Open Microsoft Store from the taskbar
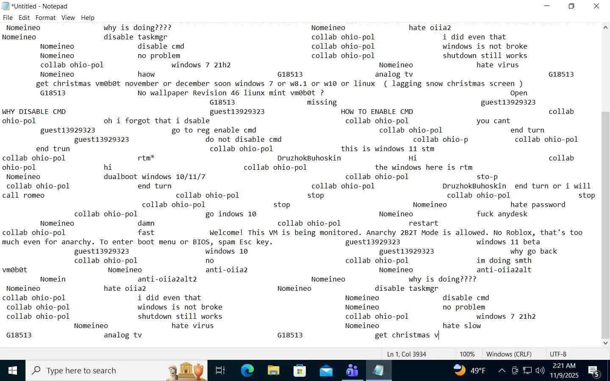This screenshot has width=610, height=381. click(x=300, y=371)
